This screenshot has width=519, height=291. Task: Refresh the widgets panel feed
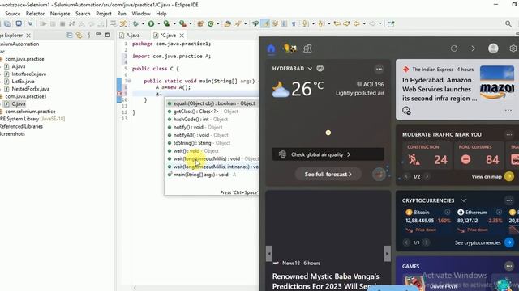(x=454, y=48)
